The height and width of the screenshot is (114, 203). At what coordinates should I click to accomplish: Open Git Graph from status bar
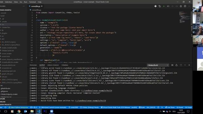[188, 107]
